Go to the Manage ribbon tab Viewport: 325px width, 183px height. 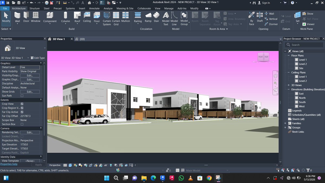[169, 8]
